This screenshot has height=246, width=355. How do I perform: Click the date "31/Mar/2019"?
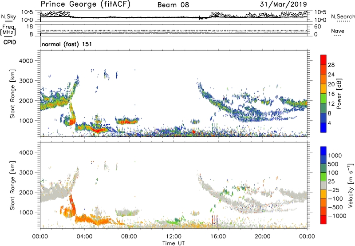(x=284, y=4)
